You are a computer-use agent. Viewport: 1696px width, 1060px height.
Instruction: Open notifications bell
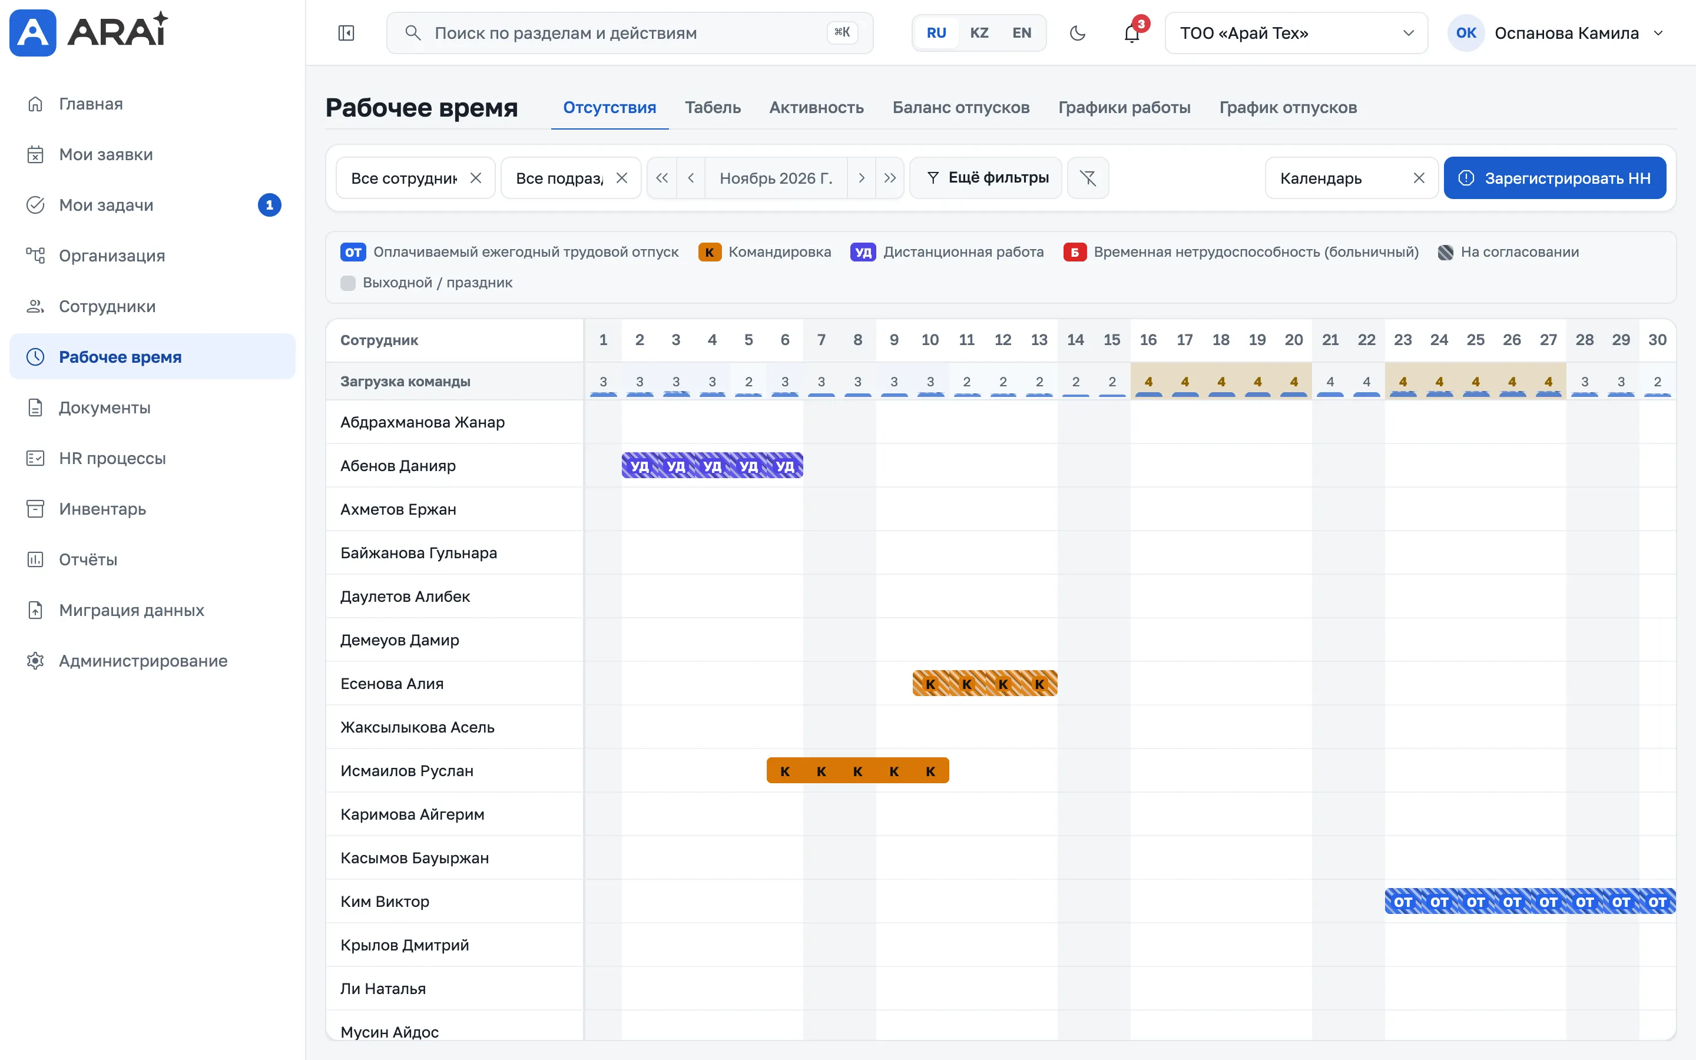(x=1132, y=33)
